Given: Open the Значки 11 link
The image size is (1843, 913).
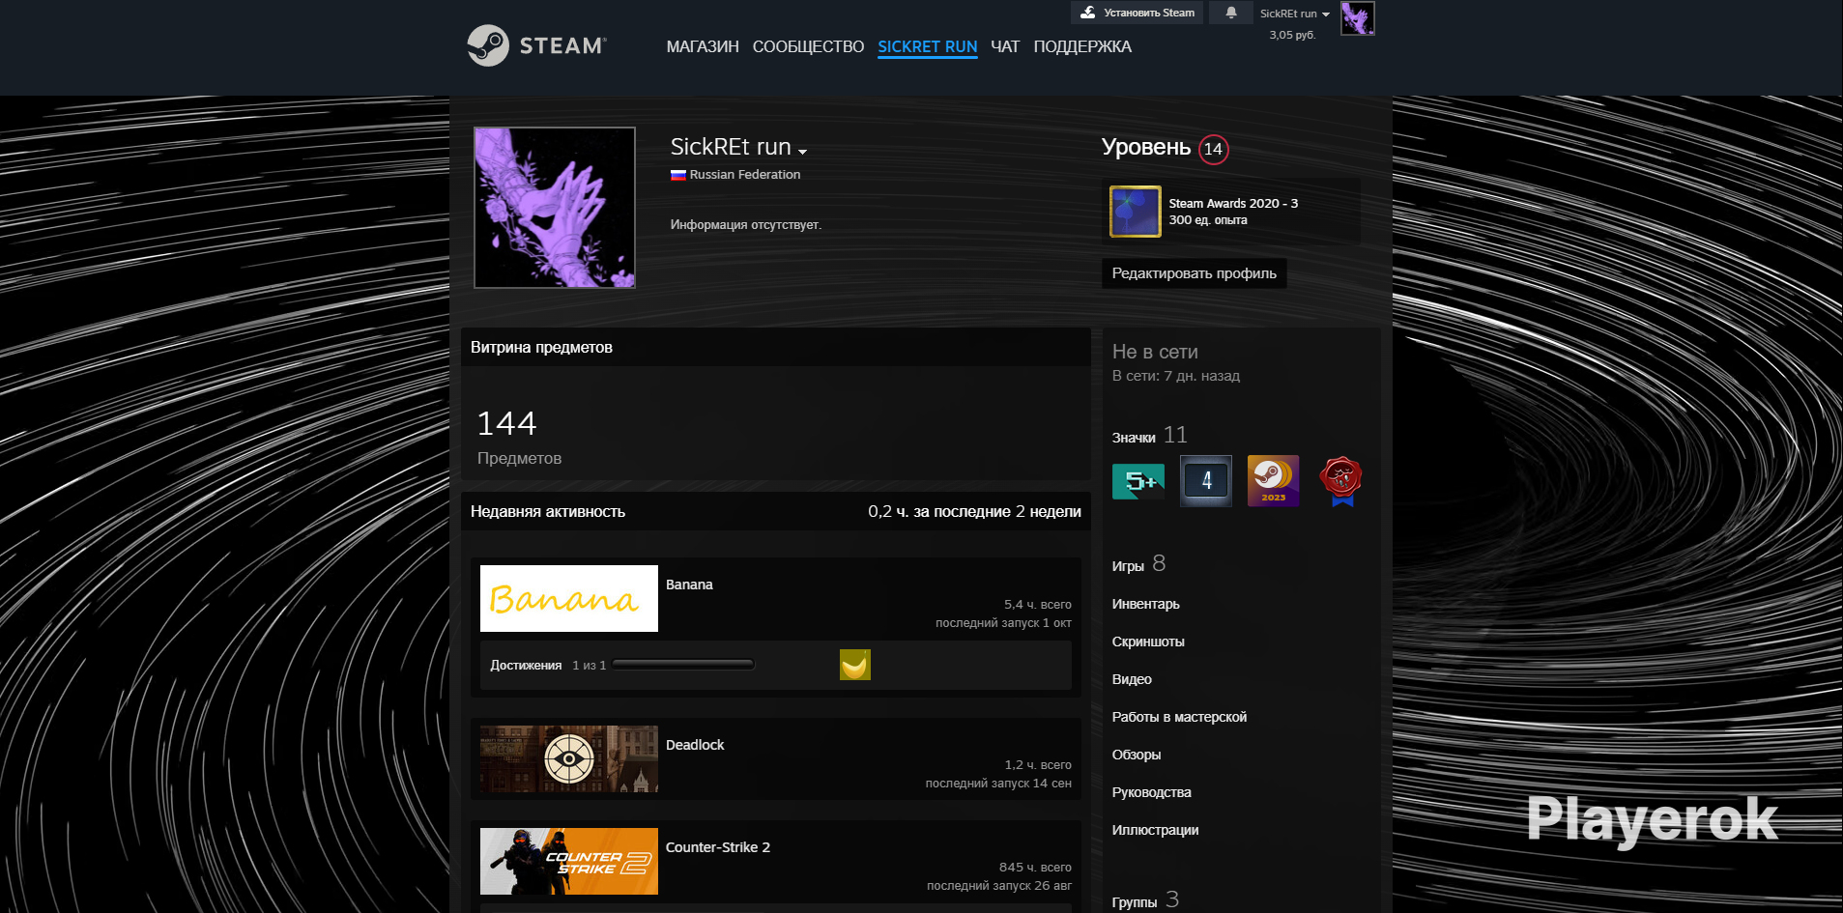Looking at the screenshot, I should tap(1150, 436).
